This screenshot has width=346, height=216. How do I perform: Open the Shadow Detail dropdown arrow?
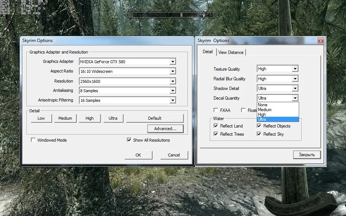295,88
